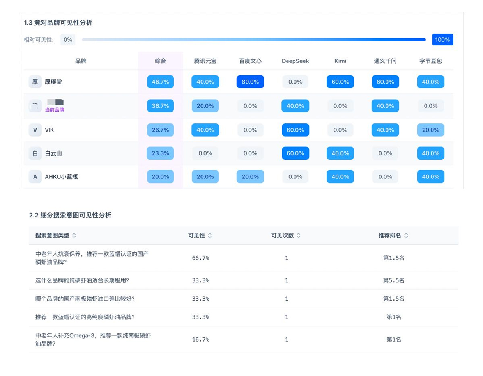Click current brand 综合 36.7% badge

click(160, 106)
